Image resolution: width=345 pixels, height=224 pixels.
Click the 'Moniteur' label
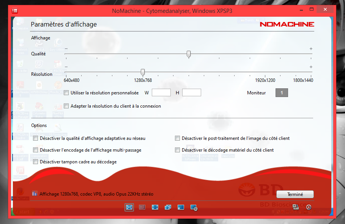[x=256, y=93]
